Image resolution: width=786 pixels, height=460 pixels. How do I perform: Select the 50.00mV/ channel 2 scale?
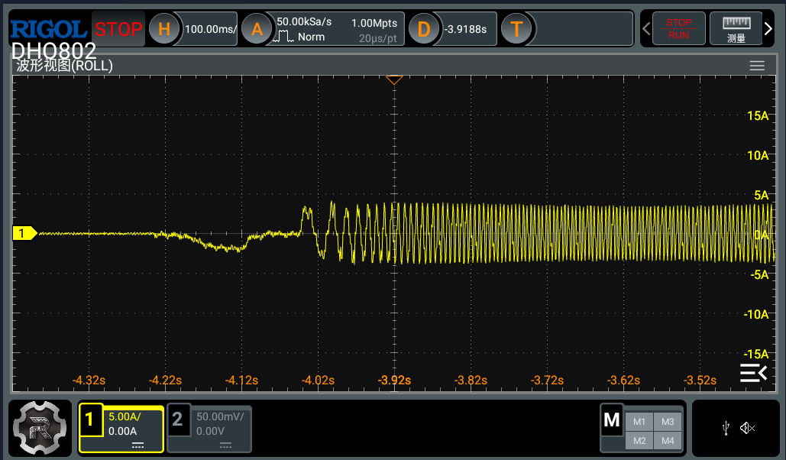coord(220,416)
